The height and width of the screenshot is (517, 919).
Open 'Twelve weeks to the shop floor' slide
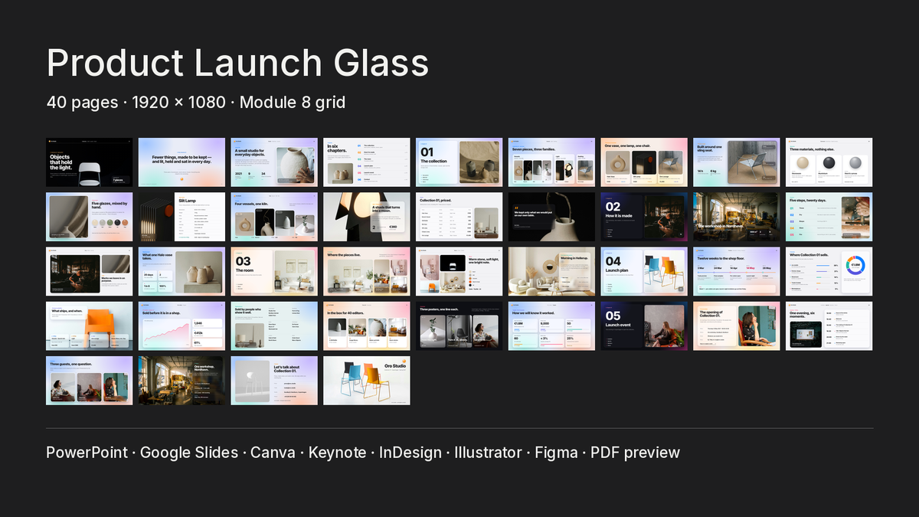[x=737, y=271]
